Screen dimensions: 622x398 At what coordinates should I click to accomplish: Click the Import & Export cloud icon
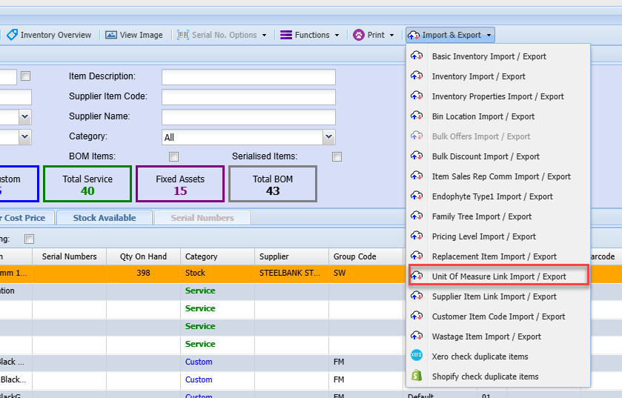point(414,35)
